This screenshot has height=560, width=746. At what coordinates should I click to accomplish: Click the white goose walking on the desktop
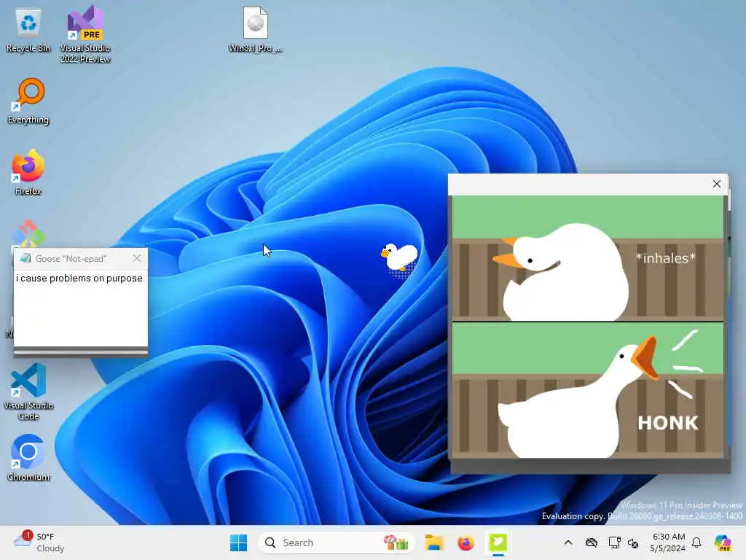400,257
